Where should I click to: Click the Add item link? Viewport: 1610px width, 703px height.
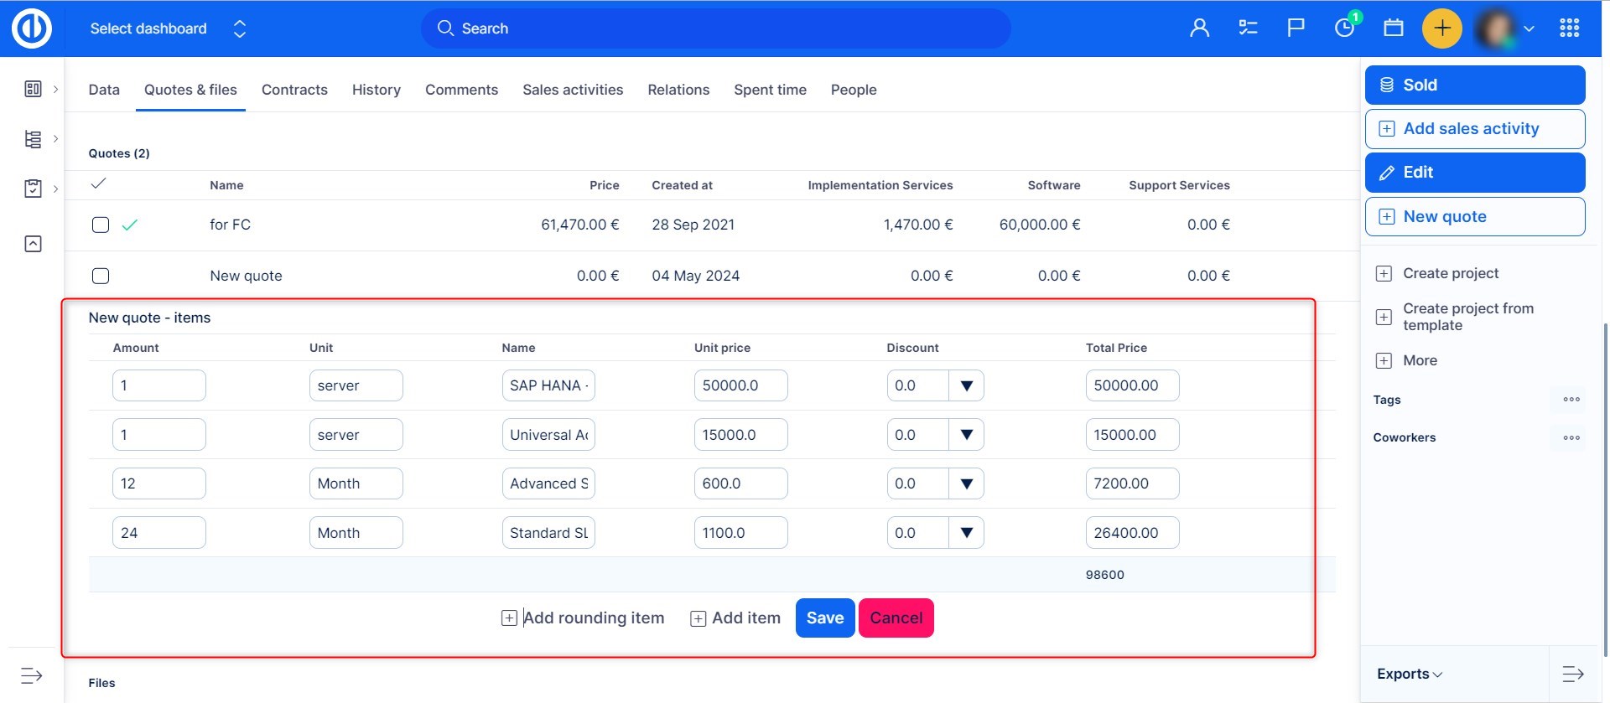[x=735, y=618]
